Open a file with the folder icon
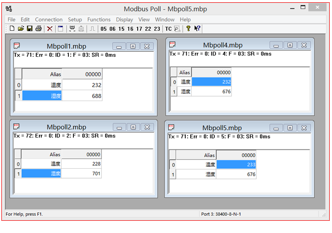The height and width of the screenshot is (233, 332). click(x=21, y=29)
